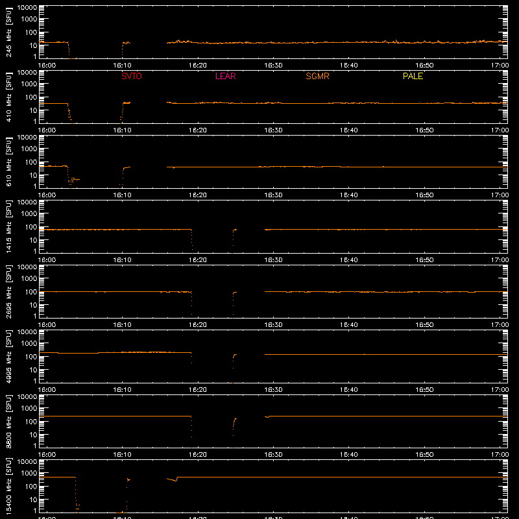Click the 16:00 tick under the 4995 MHz plot
519x519 pixels.
click(47, 390)
